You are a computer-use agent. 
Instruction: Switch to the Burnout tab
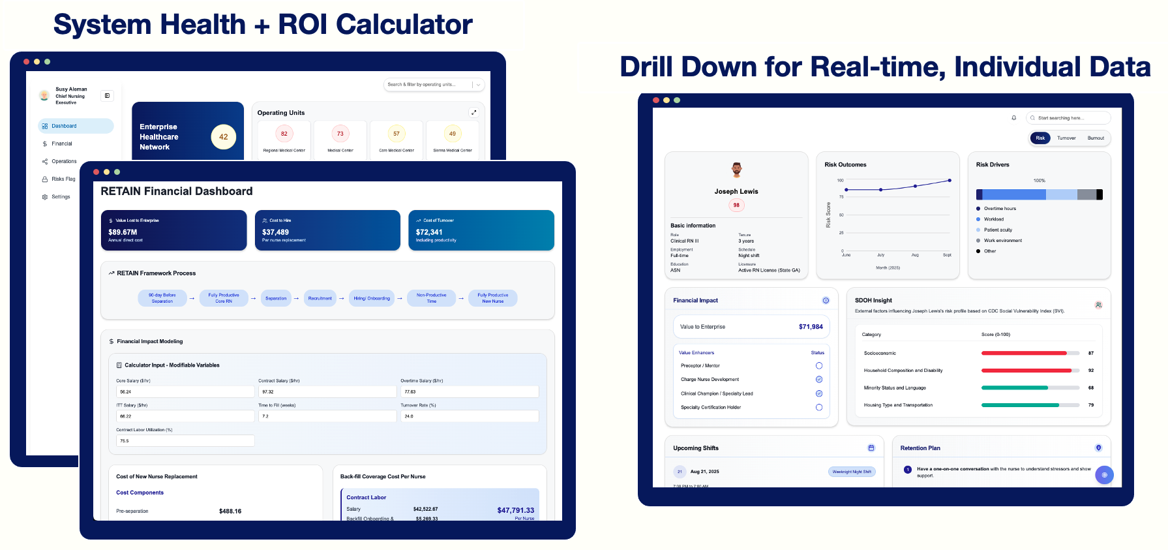pyautogui.click(x=1096, y=138)
